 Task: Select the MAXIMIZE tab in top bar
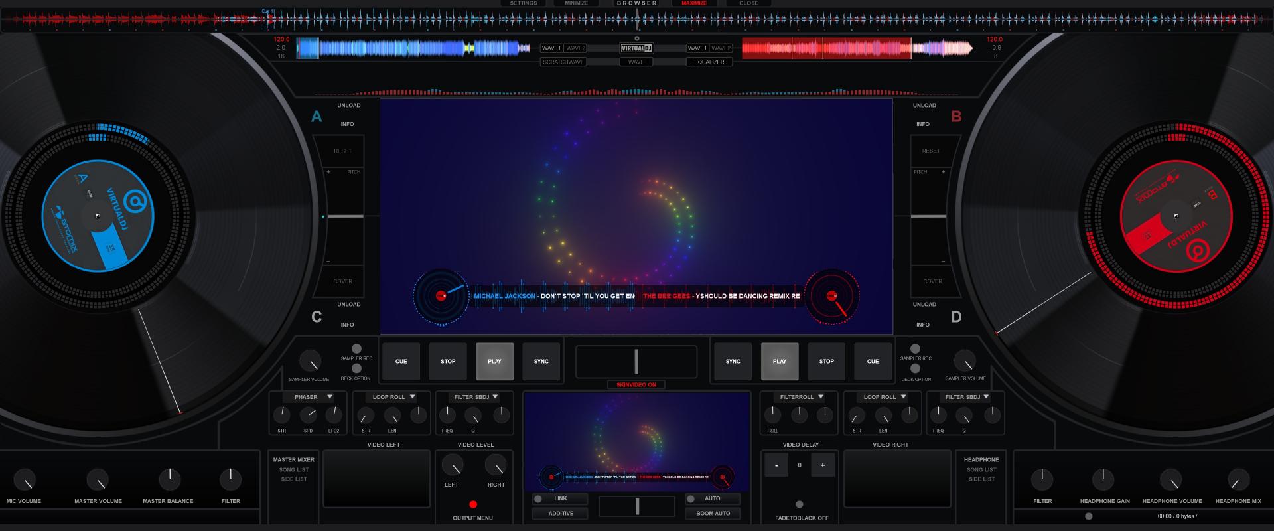[x=694, y=3]
